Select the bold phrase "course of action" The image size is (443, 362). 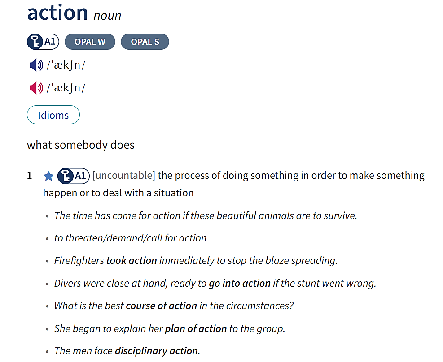(x=162, y=306)
